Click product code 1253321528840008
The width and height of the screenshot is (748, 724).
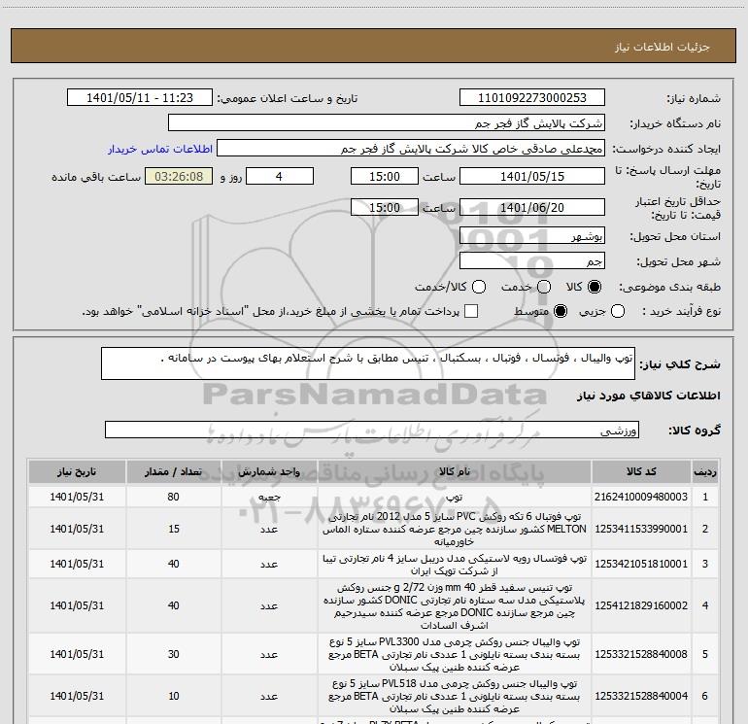tap(641, 654)
